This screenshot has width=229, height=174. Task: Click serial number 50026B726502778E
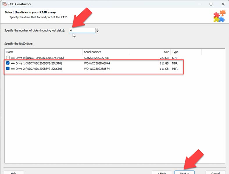click(x=96, y=58)
